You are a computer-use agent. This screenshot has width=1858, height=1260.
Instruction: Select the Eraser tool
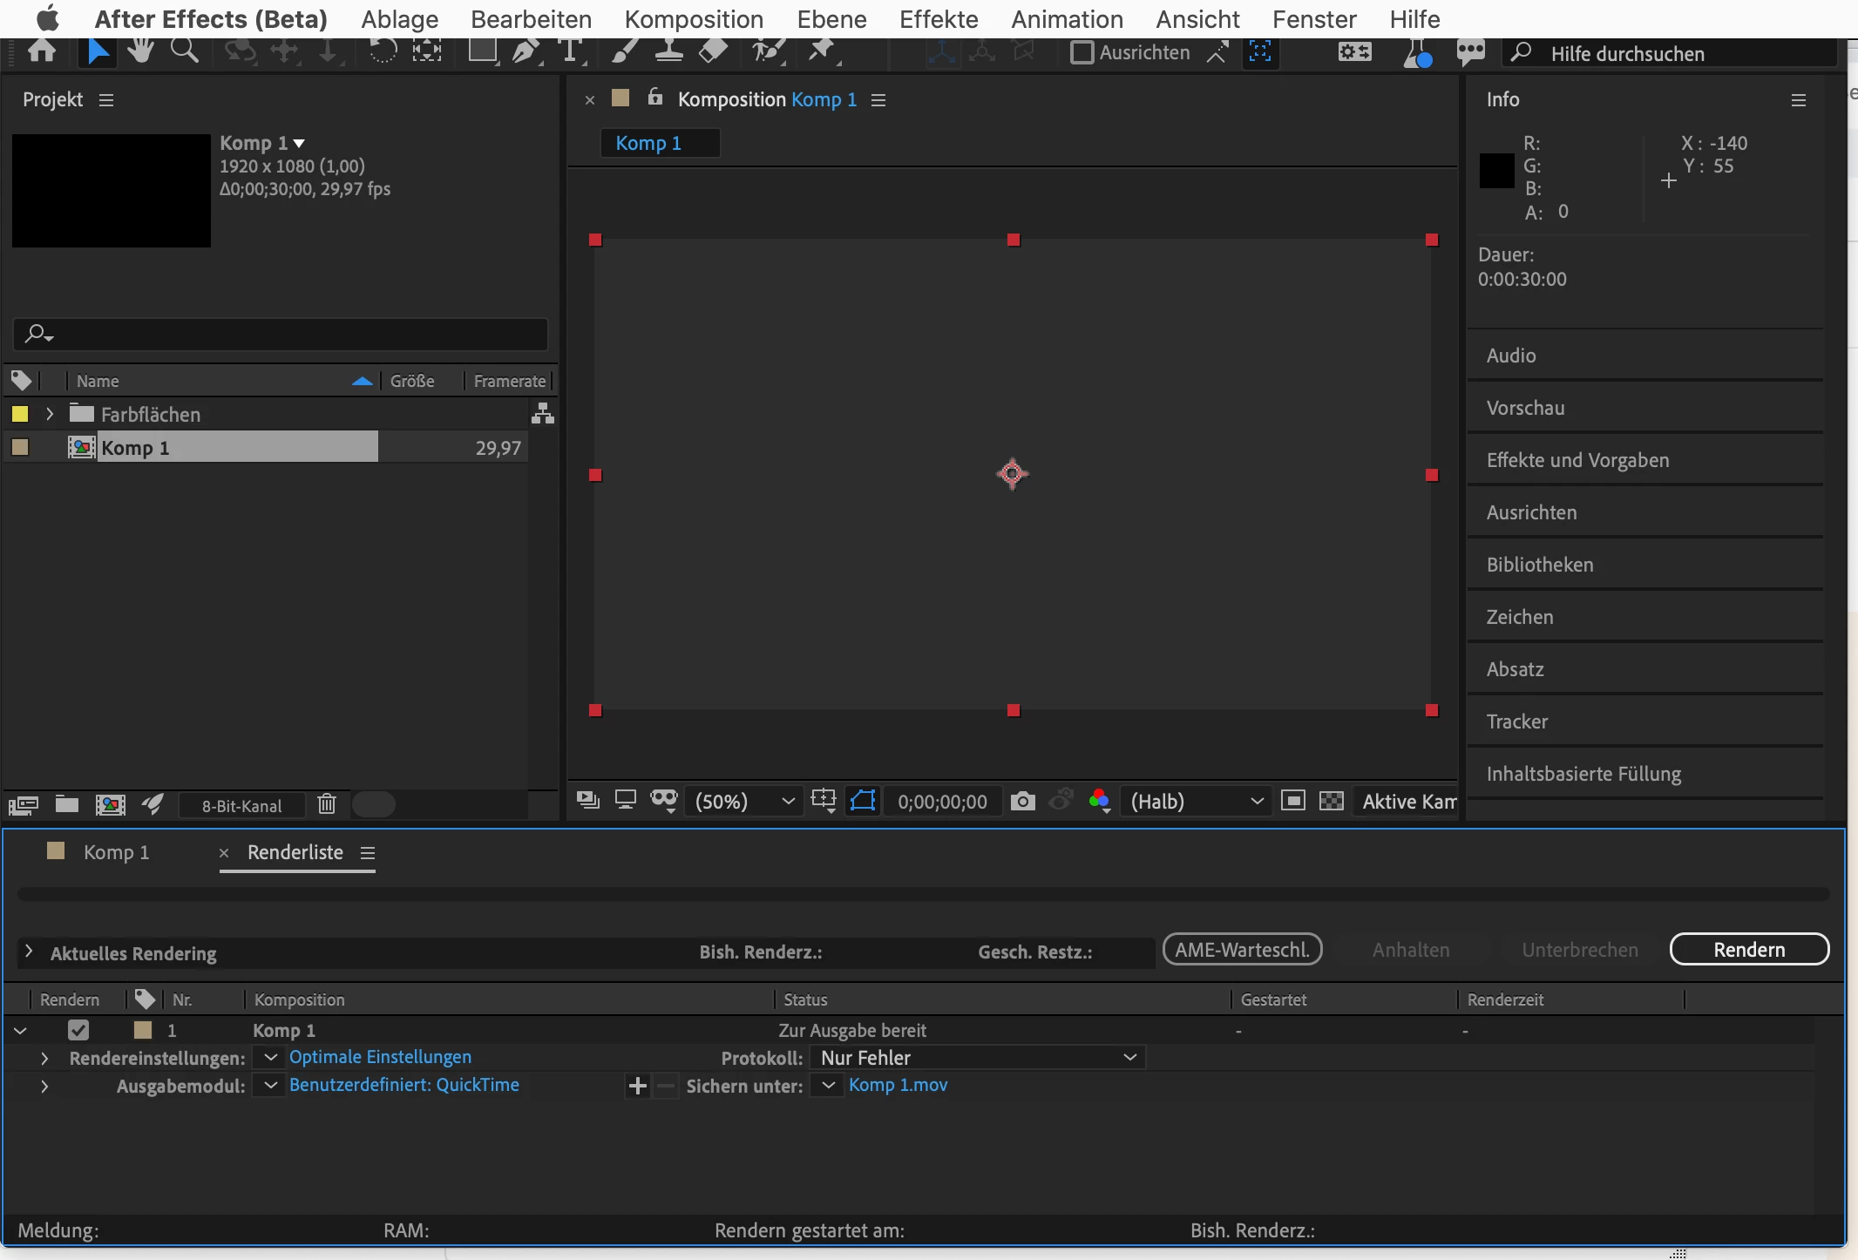click(714, 51)
